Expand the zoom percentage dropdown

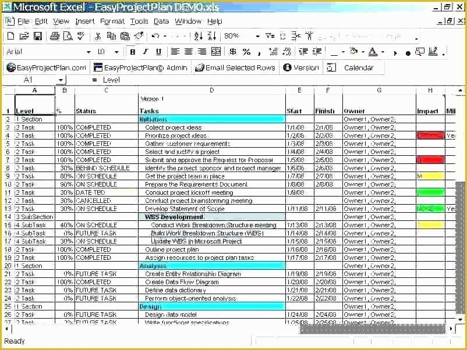pos(257,36)
